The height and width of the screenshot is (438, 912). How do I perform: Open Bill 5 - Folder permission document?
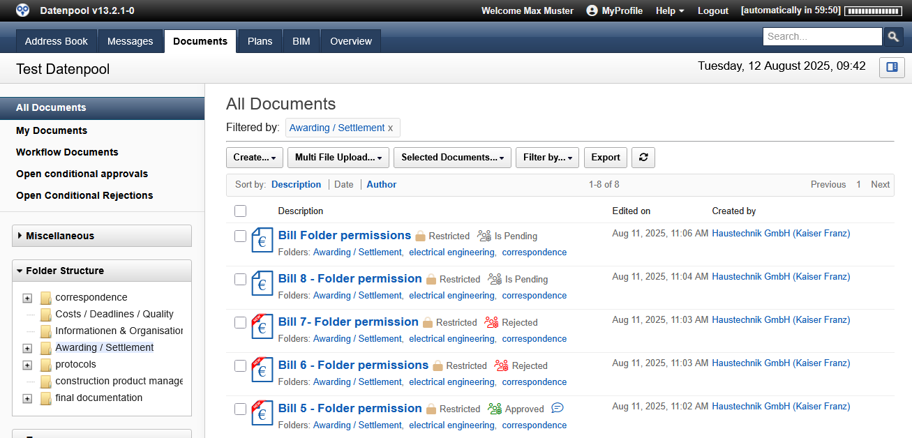coord(350,409)
